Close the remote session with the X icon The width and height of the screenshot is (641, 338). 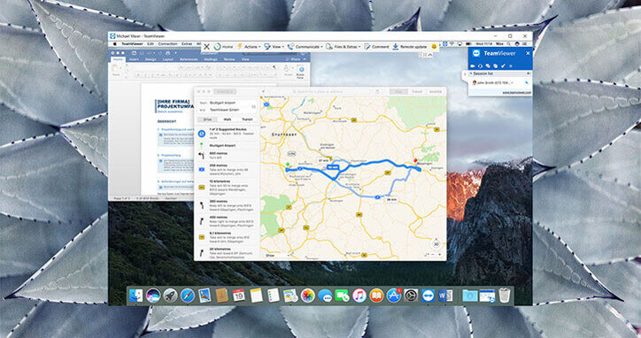207,47
